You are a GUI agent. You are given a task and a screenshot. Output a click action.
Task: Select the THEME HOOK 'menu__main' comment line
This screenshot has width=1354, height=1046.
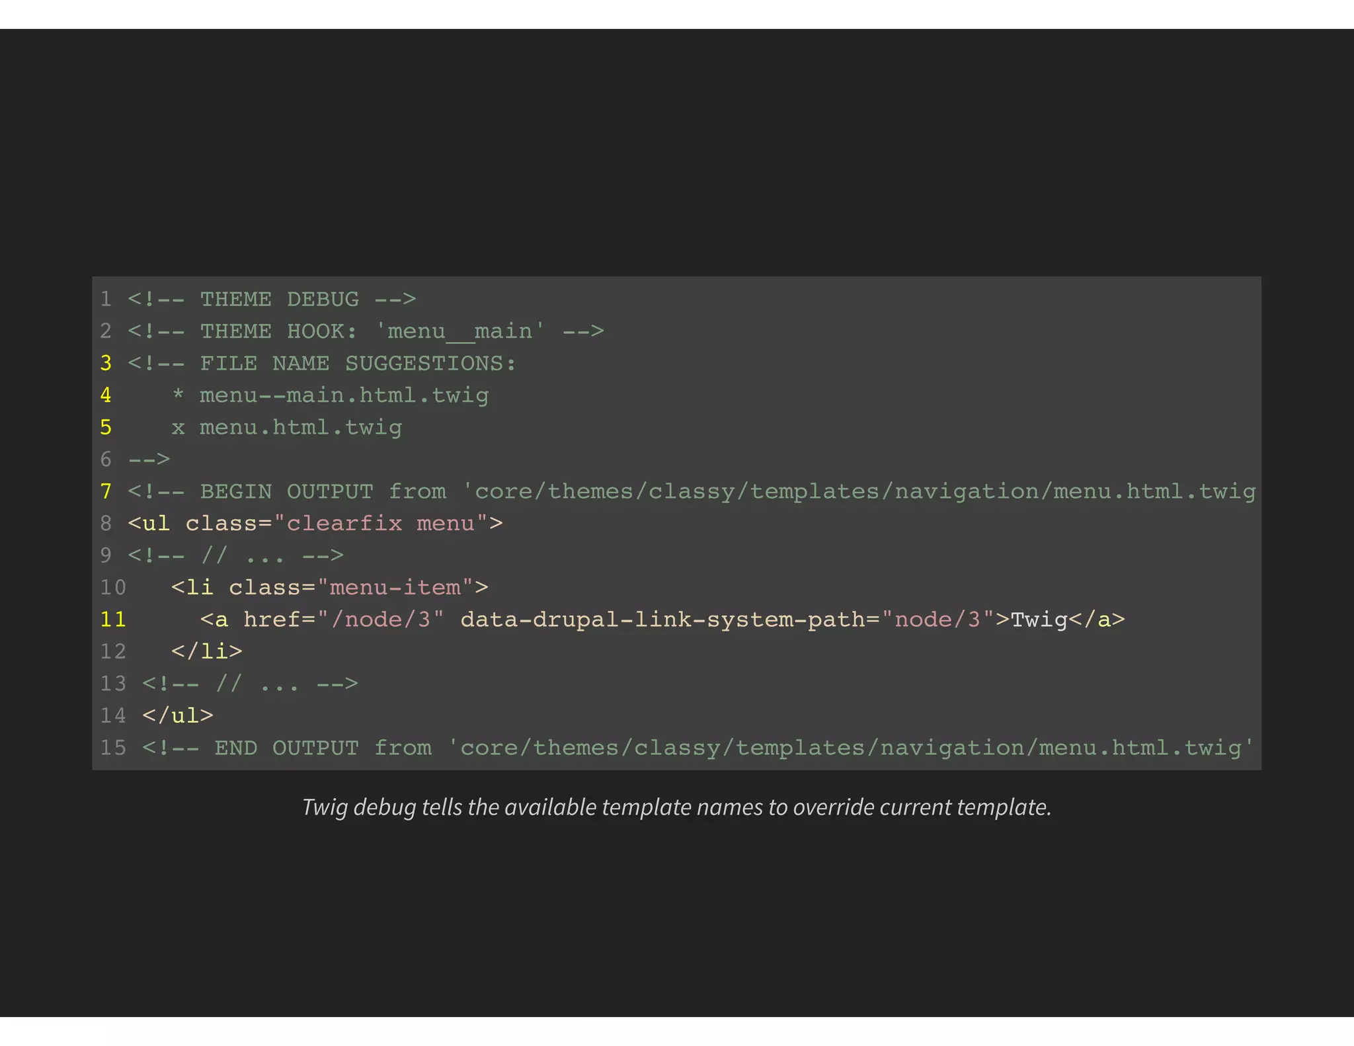click(x=366, y=331)
